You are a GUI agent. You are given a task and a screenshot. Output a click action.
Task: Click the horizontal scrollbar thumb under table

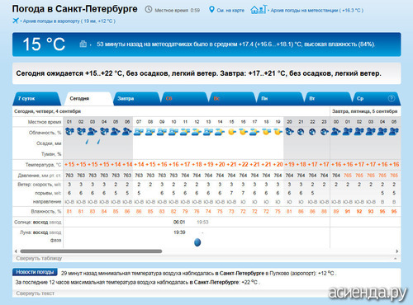(x=91, y=251)
